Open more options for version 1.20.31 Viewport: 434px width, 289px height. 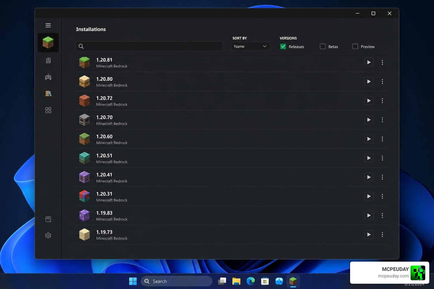click(x=382, y=196)
